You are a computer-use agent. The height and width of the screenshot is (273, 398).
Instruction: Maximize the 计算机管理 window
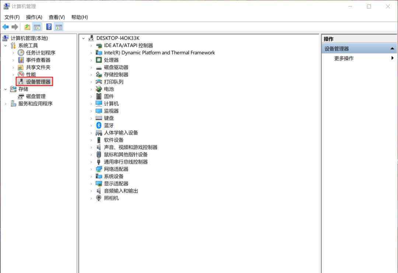click(369, 7)
